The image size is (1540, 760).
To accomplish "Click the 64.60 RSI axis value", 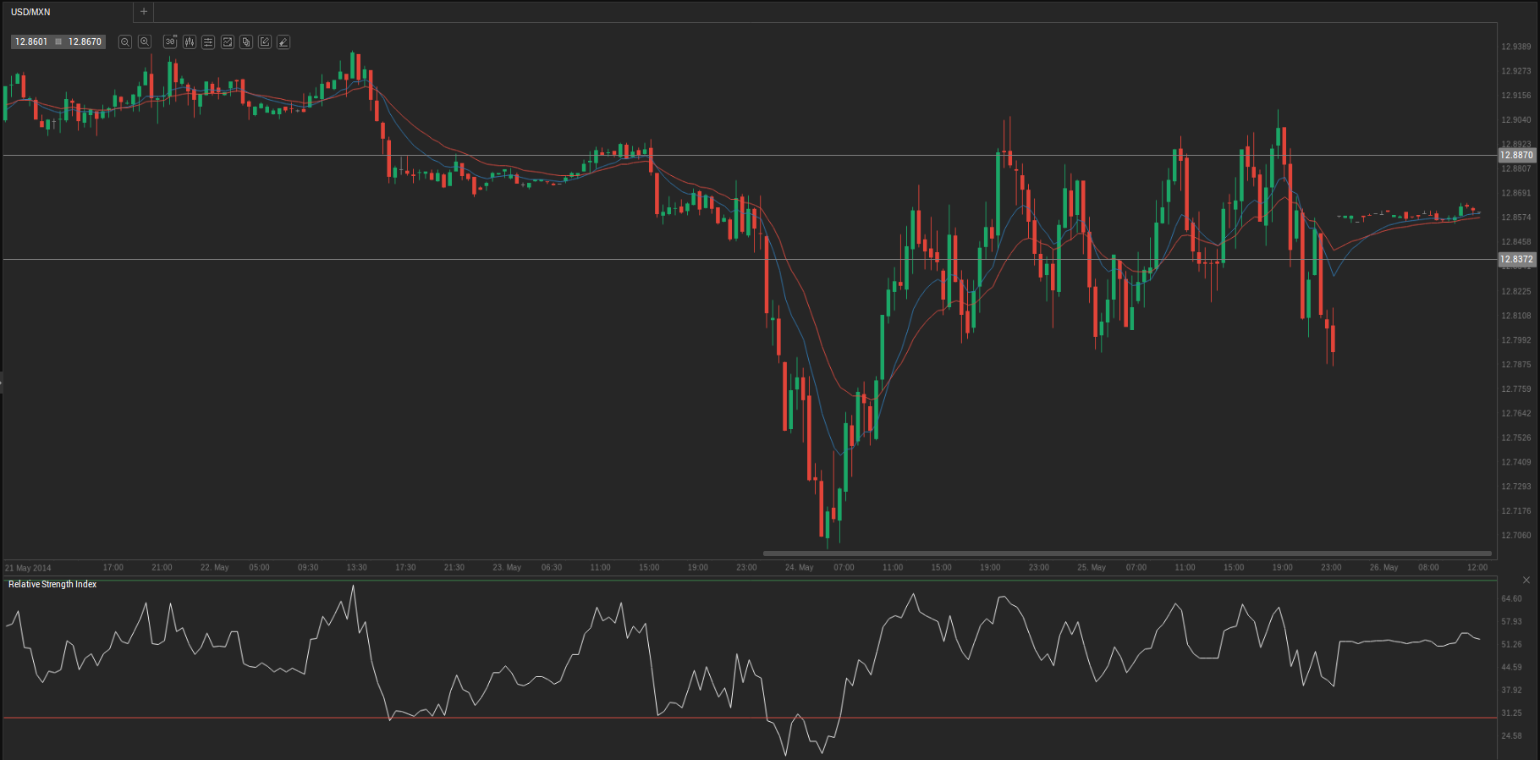I will pyautogui.click(x=1511, y=598).
